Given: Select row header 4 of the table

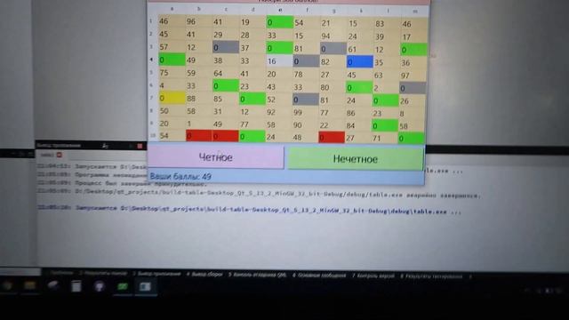Looking at the screenshot, I should (x=152, y=60).
